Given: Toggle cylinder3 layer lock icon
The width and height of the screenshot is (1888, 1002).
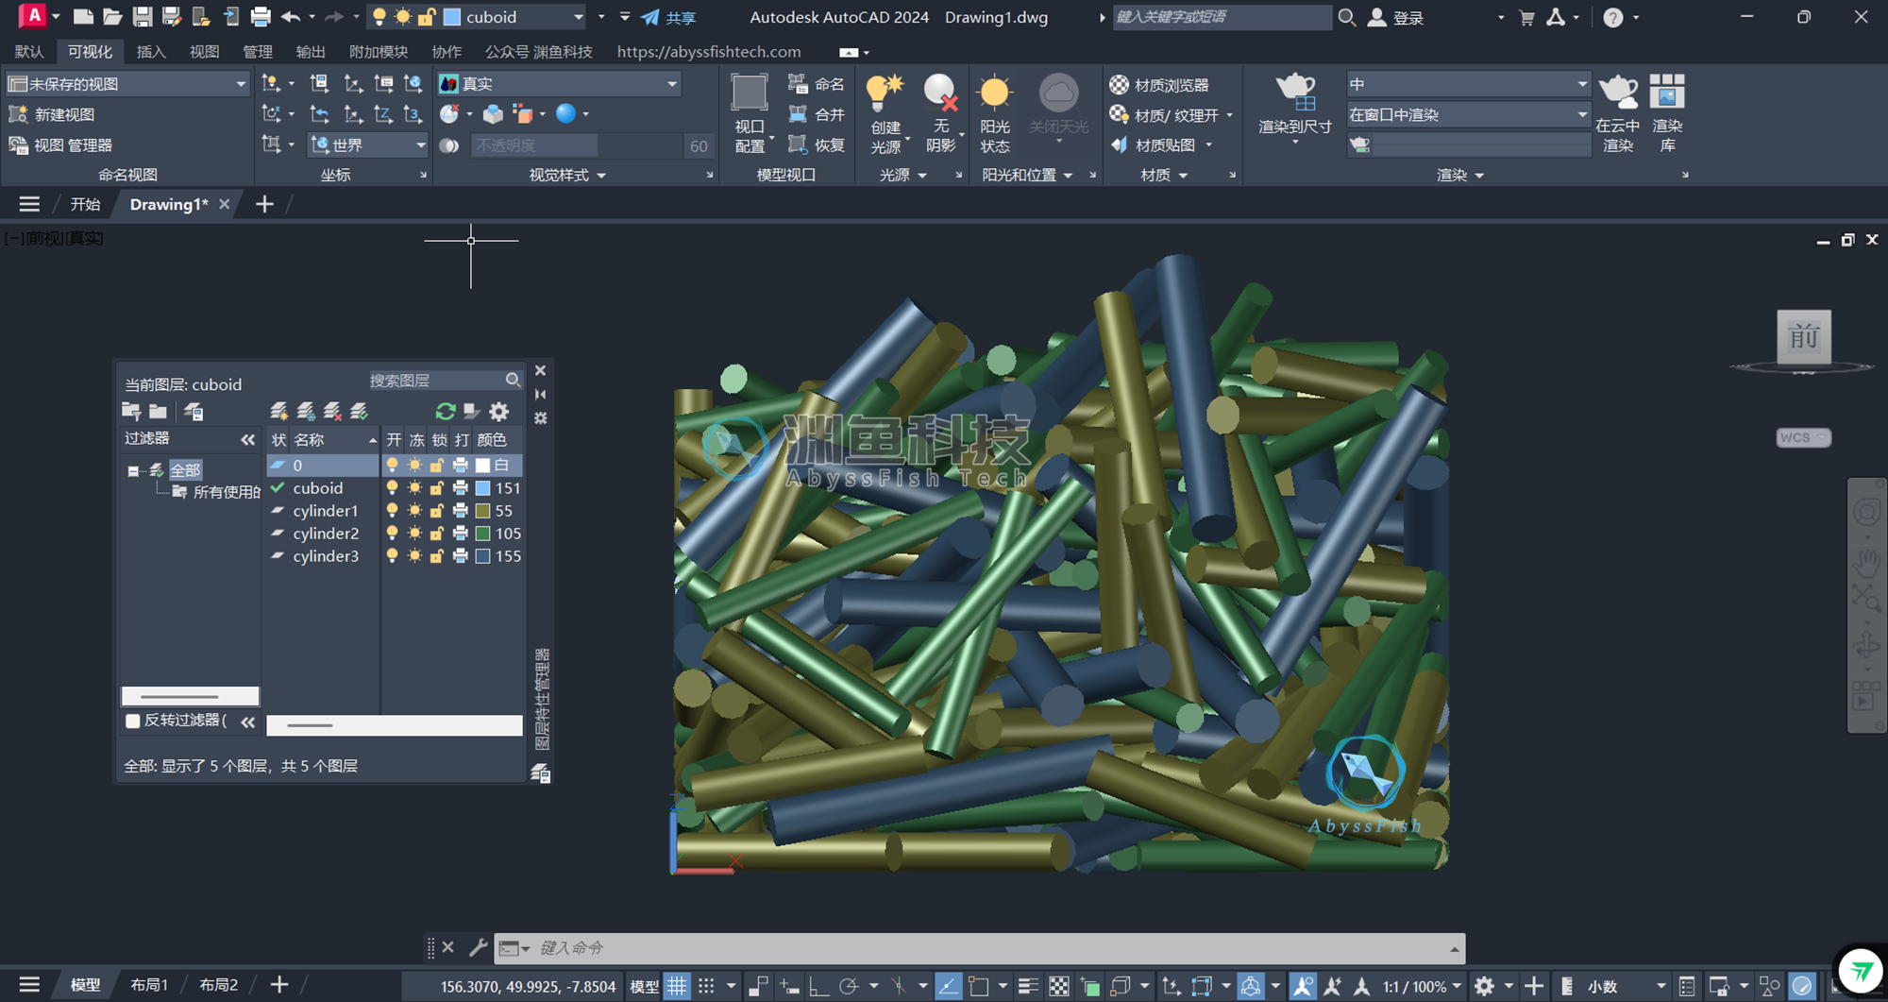Looking at the screenshot, I should [437, 556].
